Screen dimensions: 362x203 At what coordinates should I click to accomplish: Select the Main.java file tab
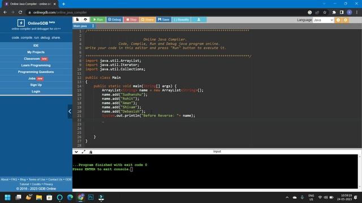click(80, 26)
